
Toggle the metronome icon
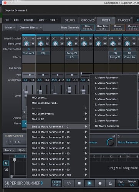tap(110, 183)
